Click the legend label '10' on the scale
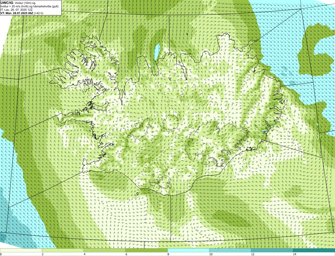 [211, 254]
